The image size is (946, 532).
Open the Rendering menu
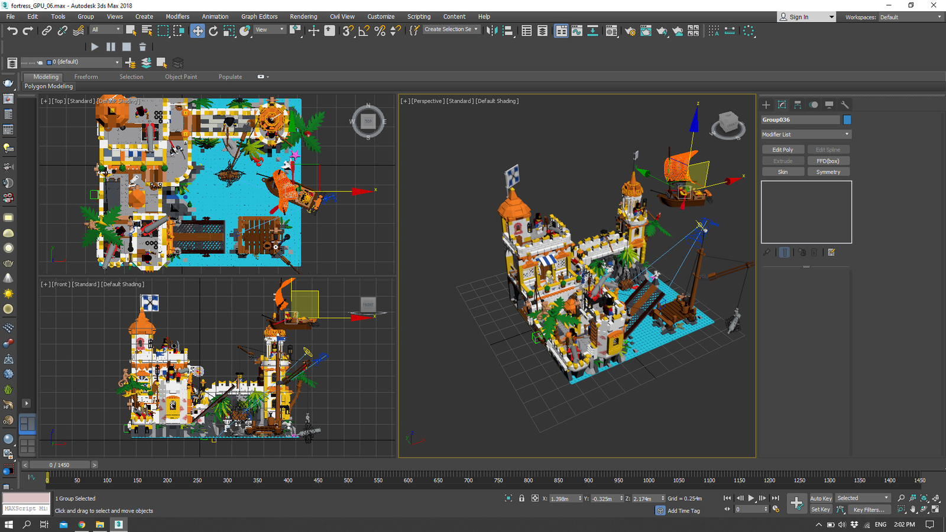(303, 17)
